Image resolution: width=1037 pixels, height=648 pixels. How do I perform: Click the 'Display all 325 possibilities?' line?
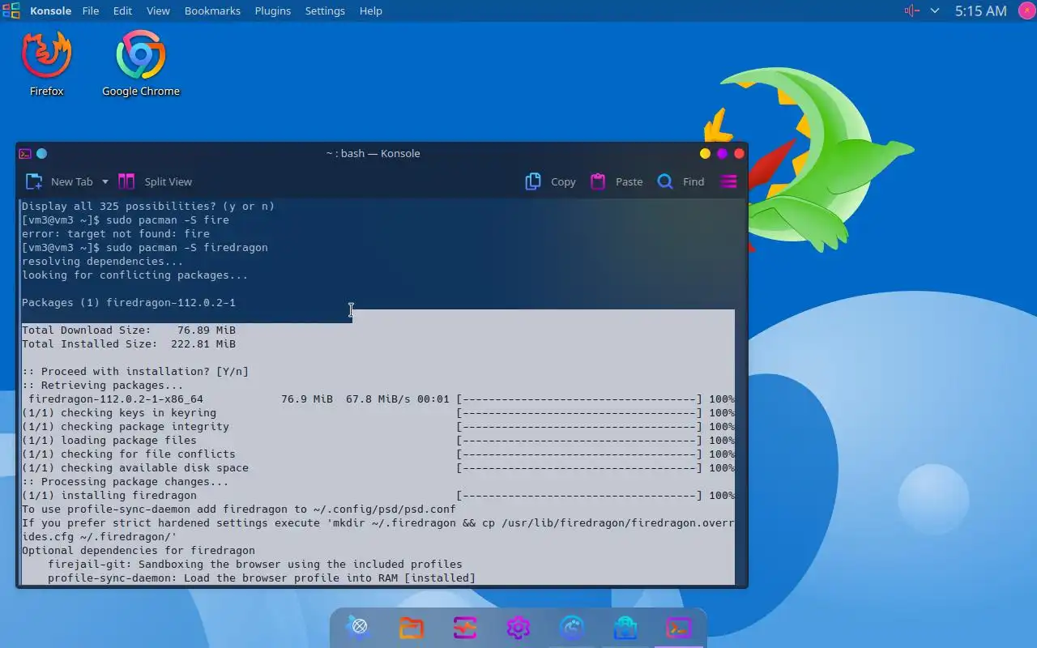pyautogui.click(x=148, y=206)
